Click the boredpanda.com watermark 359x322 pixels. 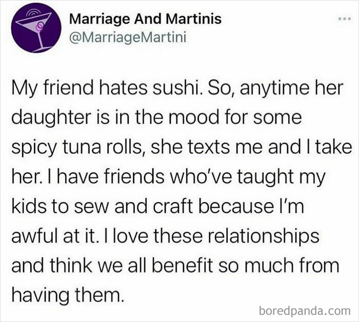[305, 310]
